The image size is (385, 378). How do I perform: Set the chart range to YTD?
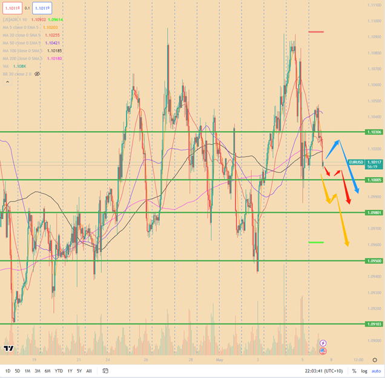coord(59,371)
